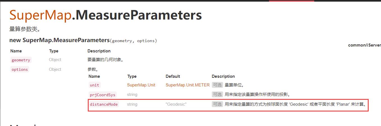Screen dimensions: 381x126
Task: Open the SuperMap.Unit type link
Action: 141,85
